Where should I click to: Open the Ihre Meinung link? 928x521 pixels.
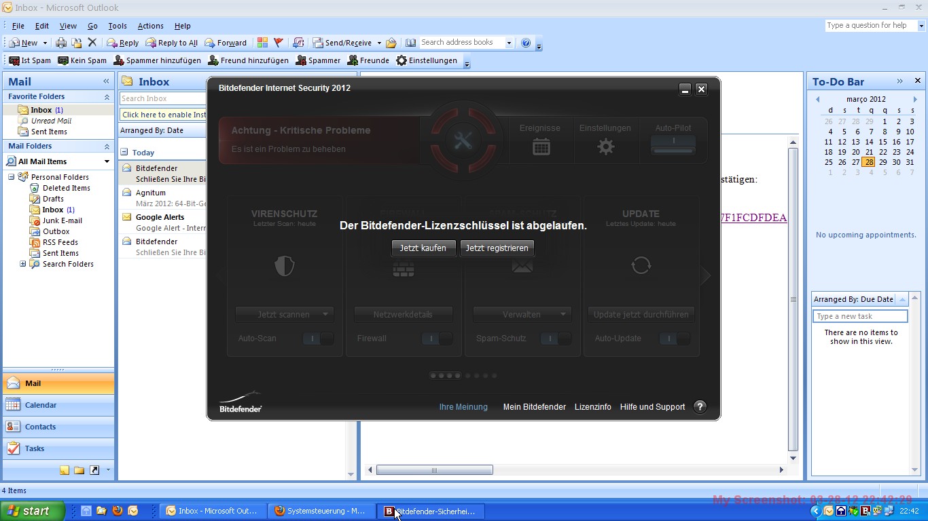[463, 407]
